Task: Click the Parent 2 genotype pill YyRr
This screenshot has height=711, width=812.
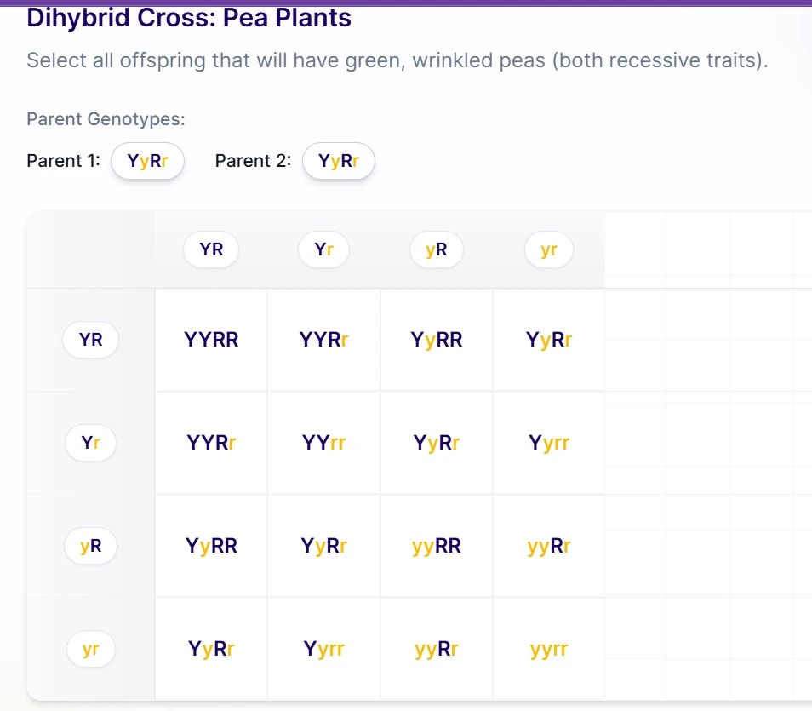Action: click(x=339, y=160)
